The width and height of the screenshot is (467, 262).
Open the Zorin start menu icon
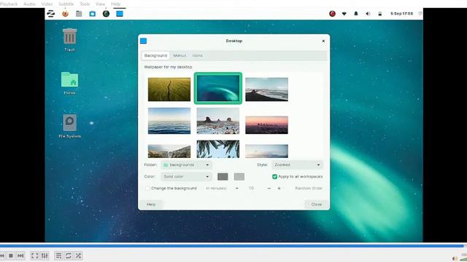pos(50,14)
